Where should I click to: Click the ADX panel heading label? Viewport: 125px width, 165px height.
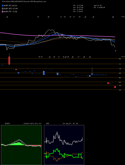coord(47,123)
